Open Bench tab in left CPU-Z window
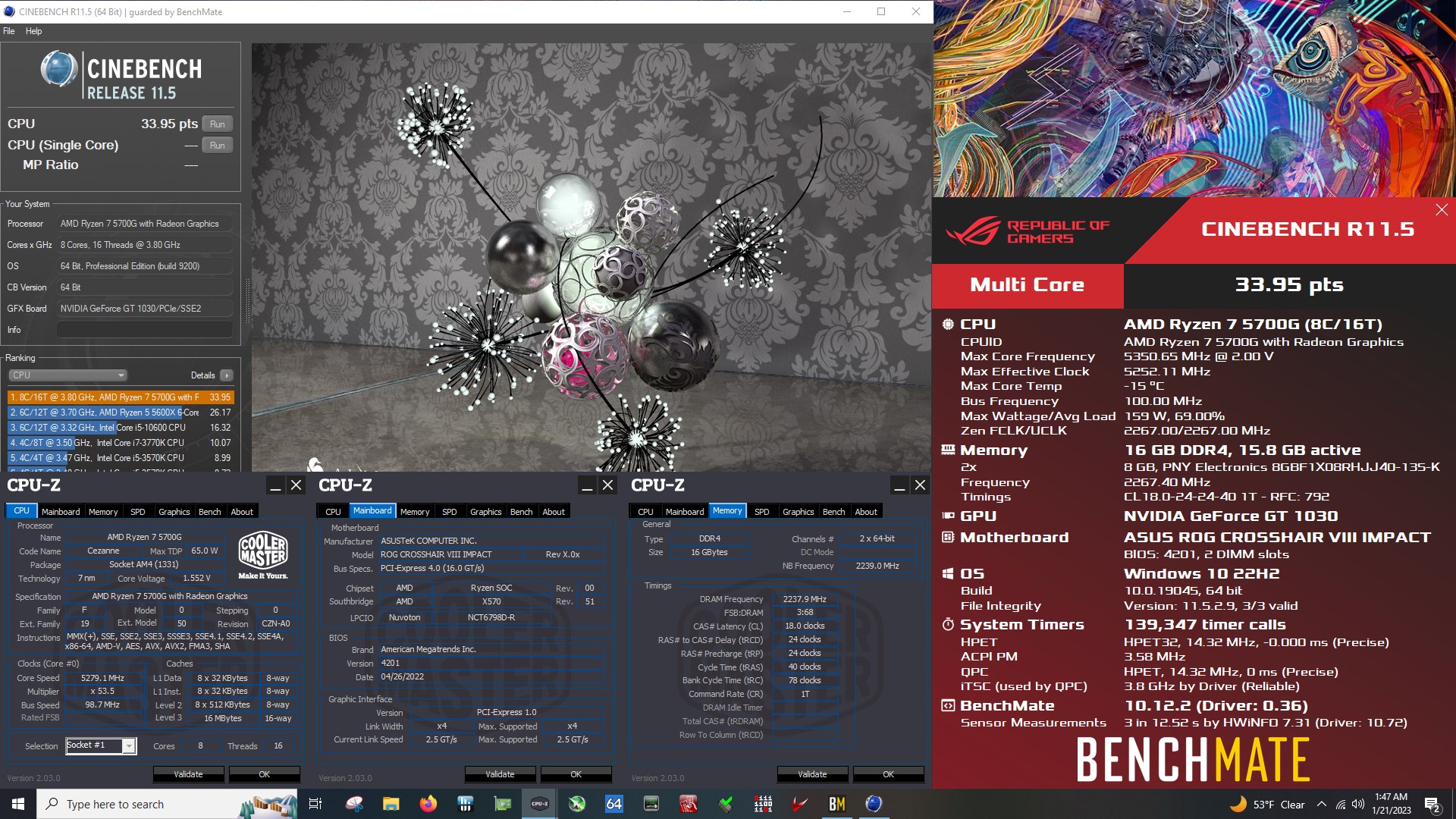The width and height of the screenshot is (1456, 819). [210, 512]
